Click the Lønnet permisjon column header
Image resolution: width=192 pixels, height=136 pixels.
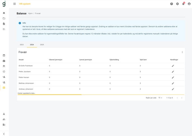coord(86,60)
